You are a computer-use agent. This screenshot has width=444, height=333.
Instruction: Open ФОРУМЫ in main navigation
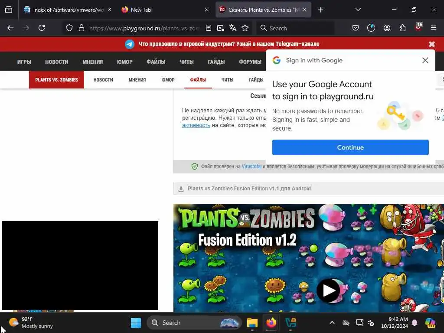point(250,62)
